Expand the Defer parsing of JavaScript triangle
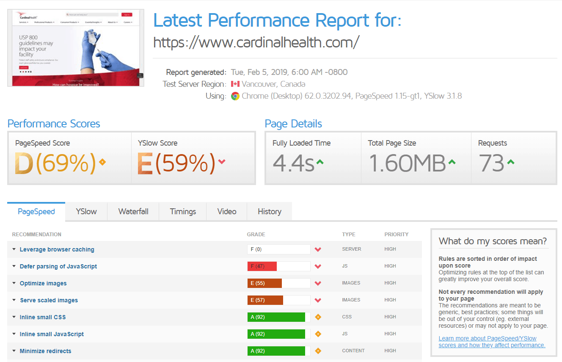The image size is (562, 362). (14, 266)
